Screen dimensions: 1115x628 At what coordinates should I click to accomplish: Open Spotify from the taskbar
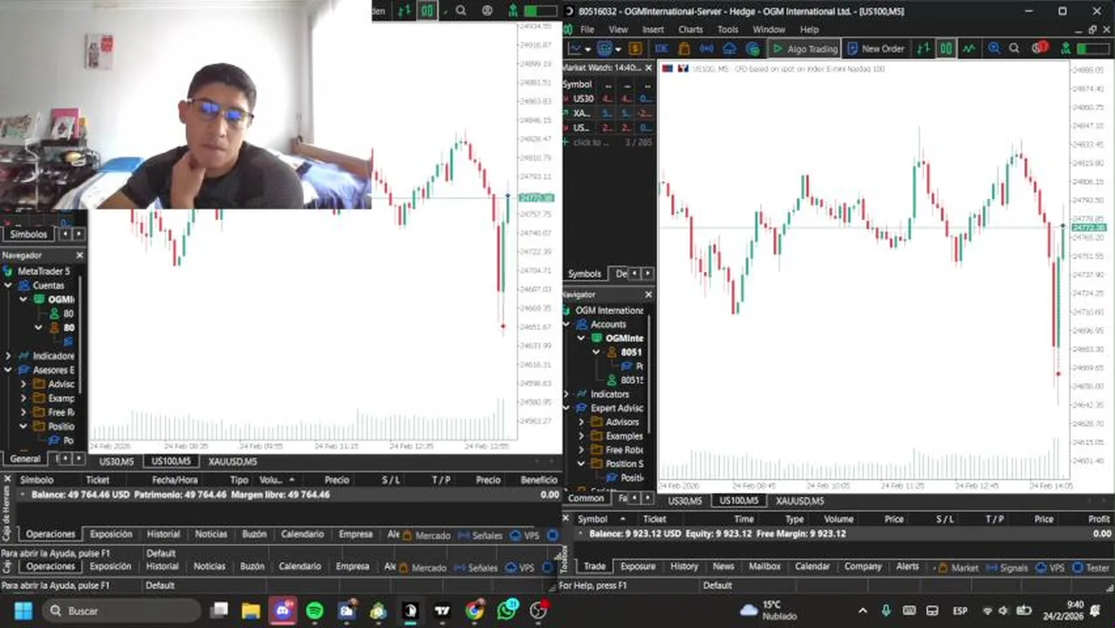click(315, 611)
